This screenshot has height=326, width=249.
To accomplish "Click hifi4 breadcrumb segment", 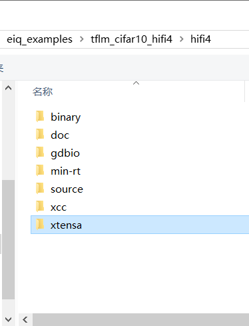I will pos(200,39).
